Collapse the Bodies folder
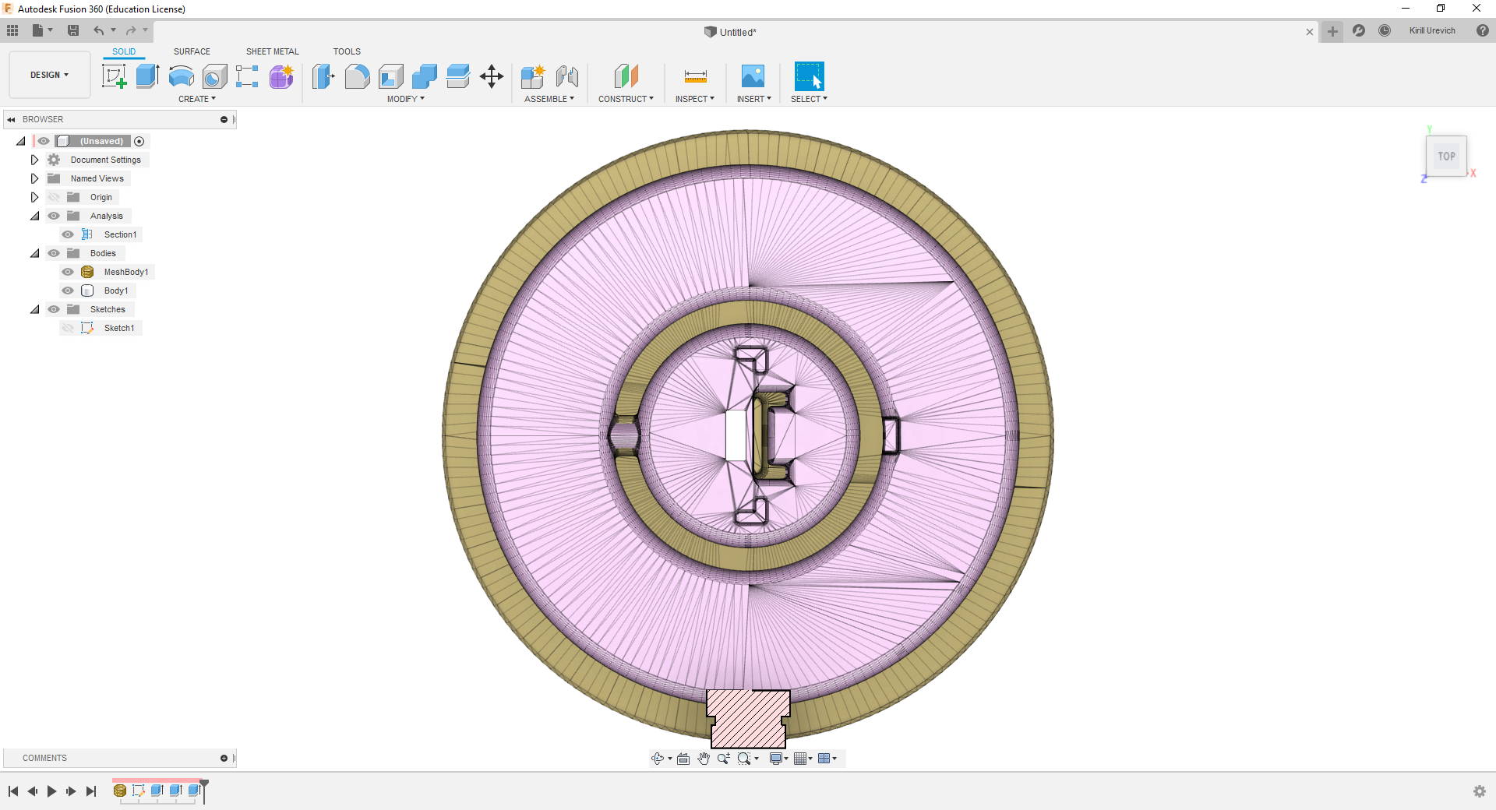 click(x=34, y=253)
